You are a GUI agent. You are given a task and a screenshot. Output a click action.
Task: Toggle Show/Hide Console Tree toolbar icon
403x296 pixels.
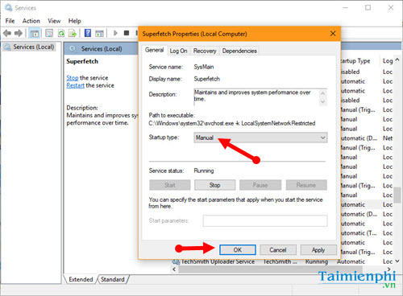tap(35, 33)
